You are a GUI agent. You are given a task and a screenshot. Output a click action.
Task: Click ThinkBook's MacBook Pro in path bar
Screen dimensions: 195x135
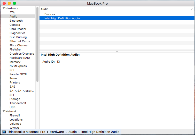tap(26, 132)
